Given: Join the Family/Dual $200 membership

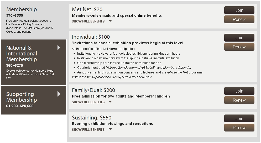Looking at the screenshot, I should point(239,91).
